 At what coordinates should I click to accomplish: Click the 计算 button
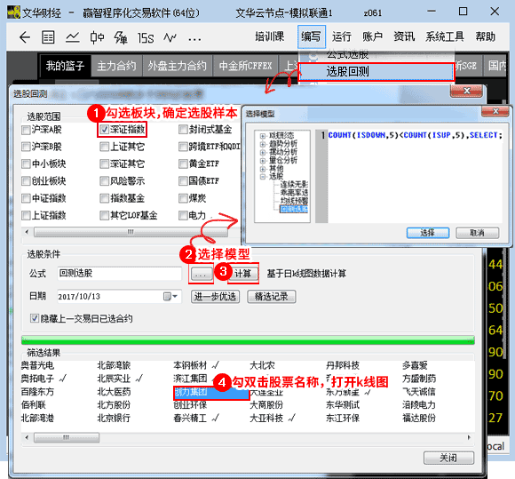point(242,273)
